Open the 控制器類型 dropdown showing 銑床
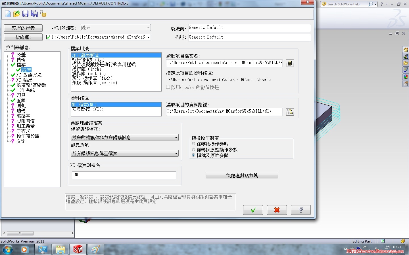 [x=115, y=28]
